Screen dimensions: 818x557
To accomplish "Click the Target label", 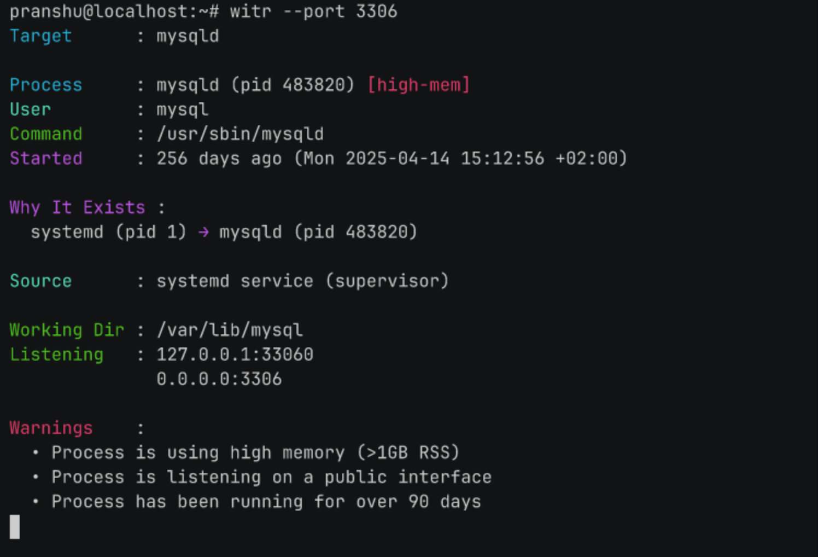I will pyautogui.click(x=41, y=36).
